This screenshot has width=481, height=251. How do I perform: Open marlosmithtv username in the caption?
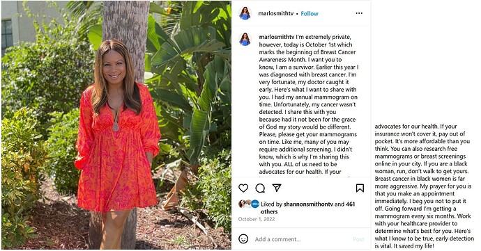(276, 37)
